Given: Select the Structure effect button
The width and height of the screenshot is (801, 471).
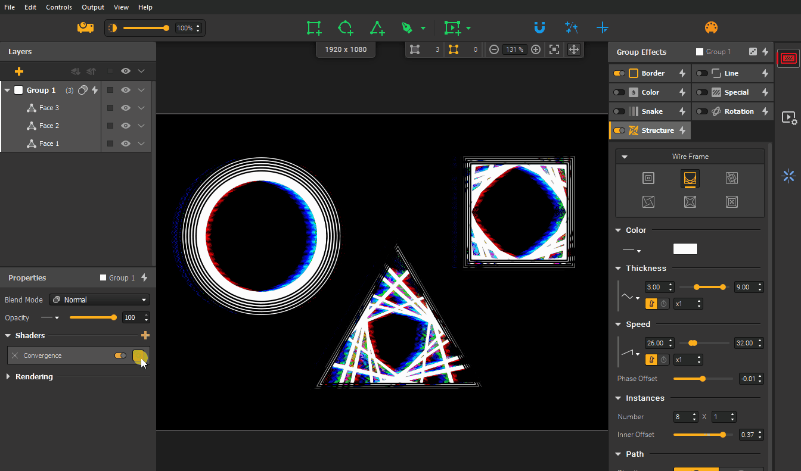Looking at the screenshot, I should 657,130.
